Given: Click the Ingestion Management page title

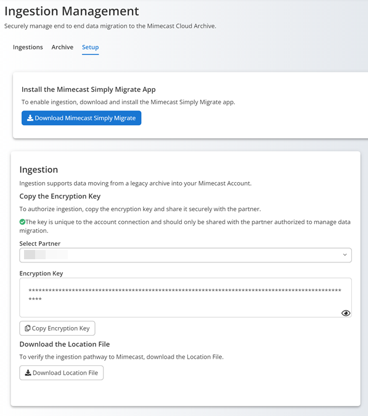Looking at the screenshot, I should tap(72, 11).
